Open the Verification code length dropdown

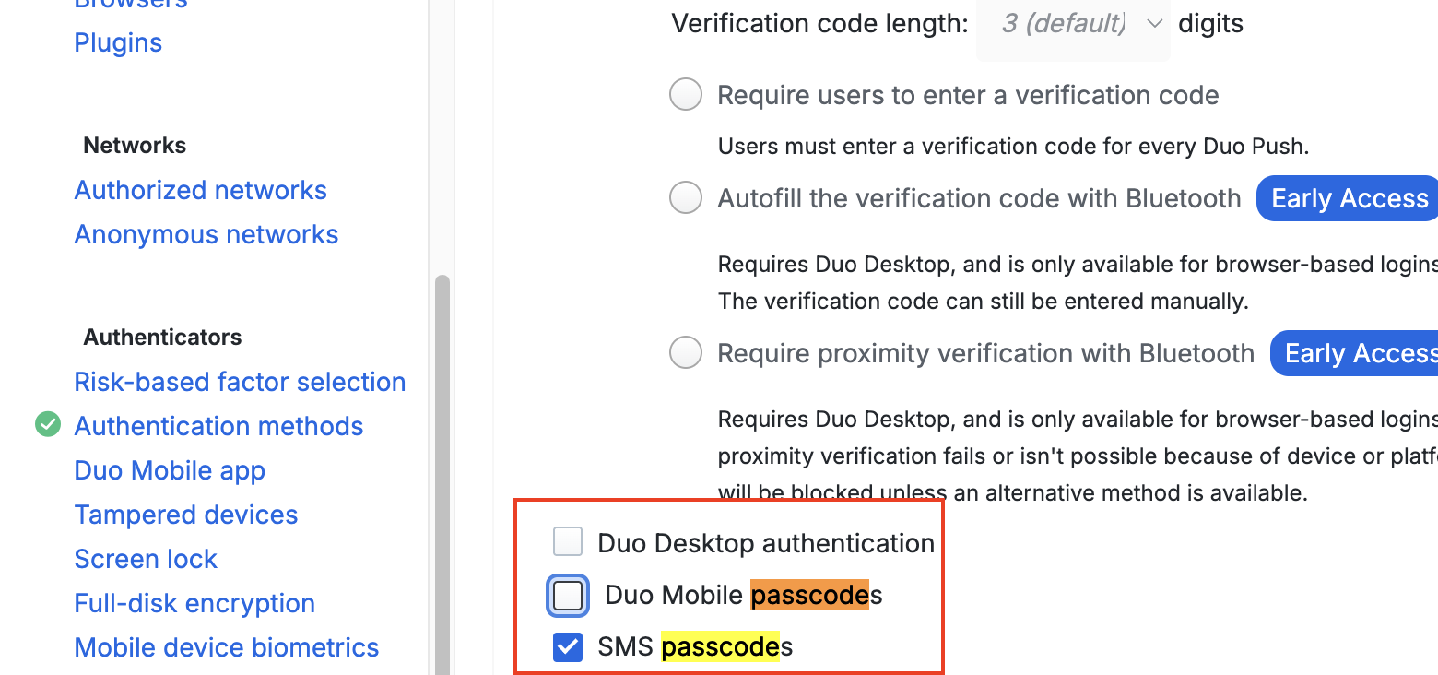tap(1073, 24)
